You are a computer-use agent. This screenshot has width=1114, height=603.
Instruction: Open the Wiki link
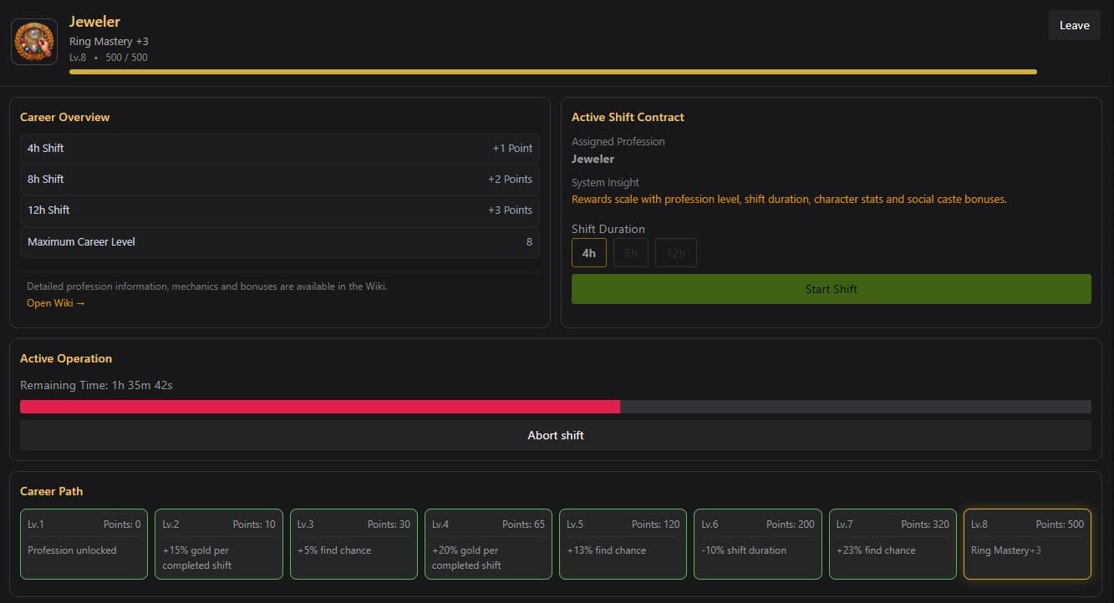coord(56,303)
